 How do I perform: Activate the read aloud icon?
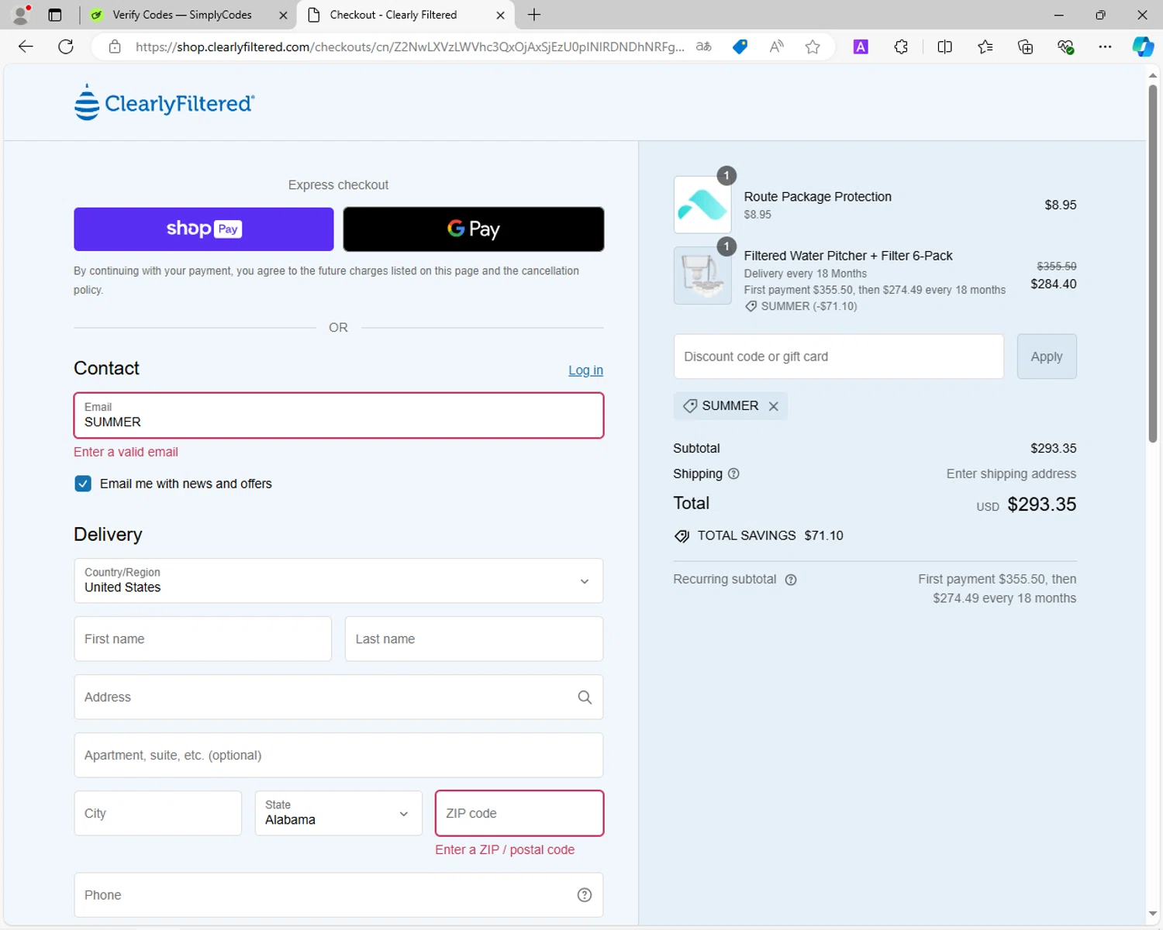(776, 46)
